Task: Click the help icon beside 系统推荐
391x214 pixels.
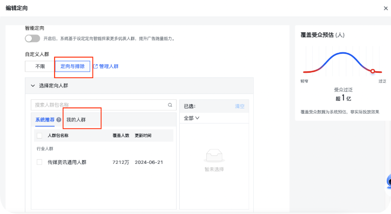Action: click(x=59, y=120)
